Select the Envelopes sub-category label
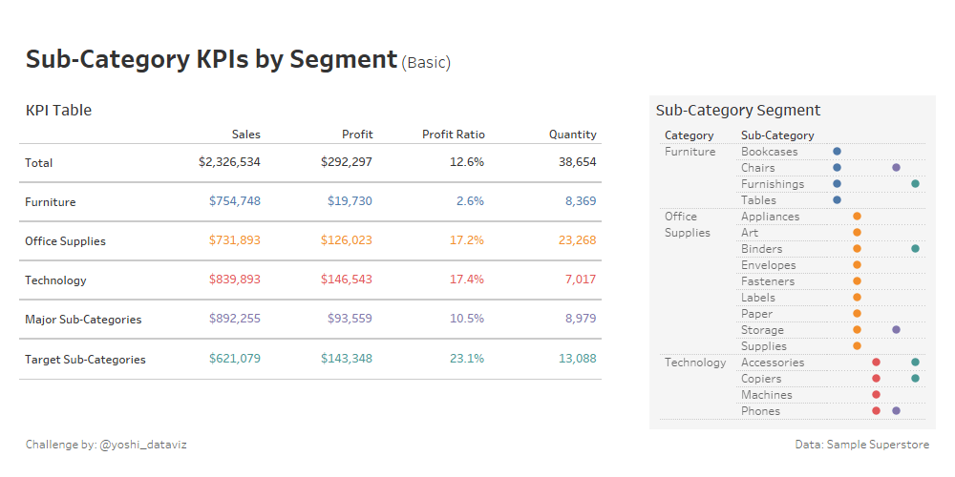This screenshot has height=477, width=955. [767, 265]
